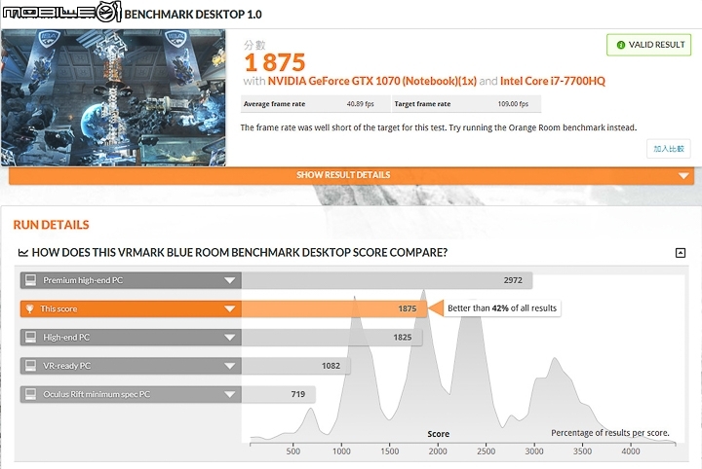Click the 3500 tick label on the score axis
The width and height of the screenshot is (702, 469).
pos(582,451)
